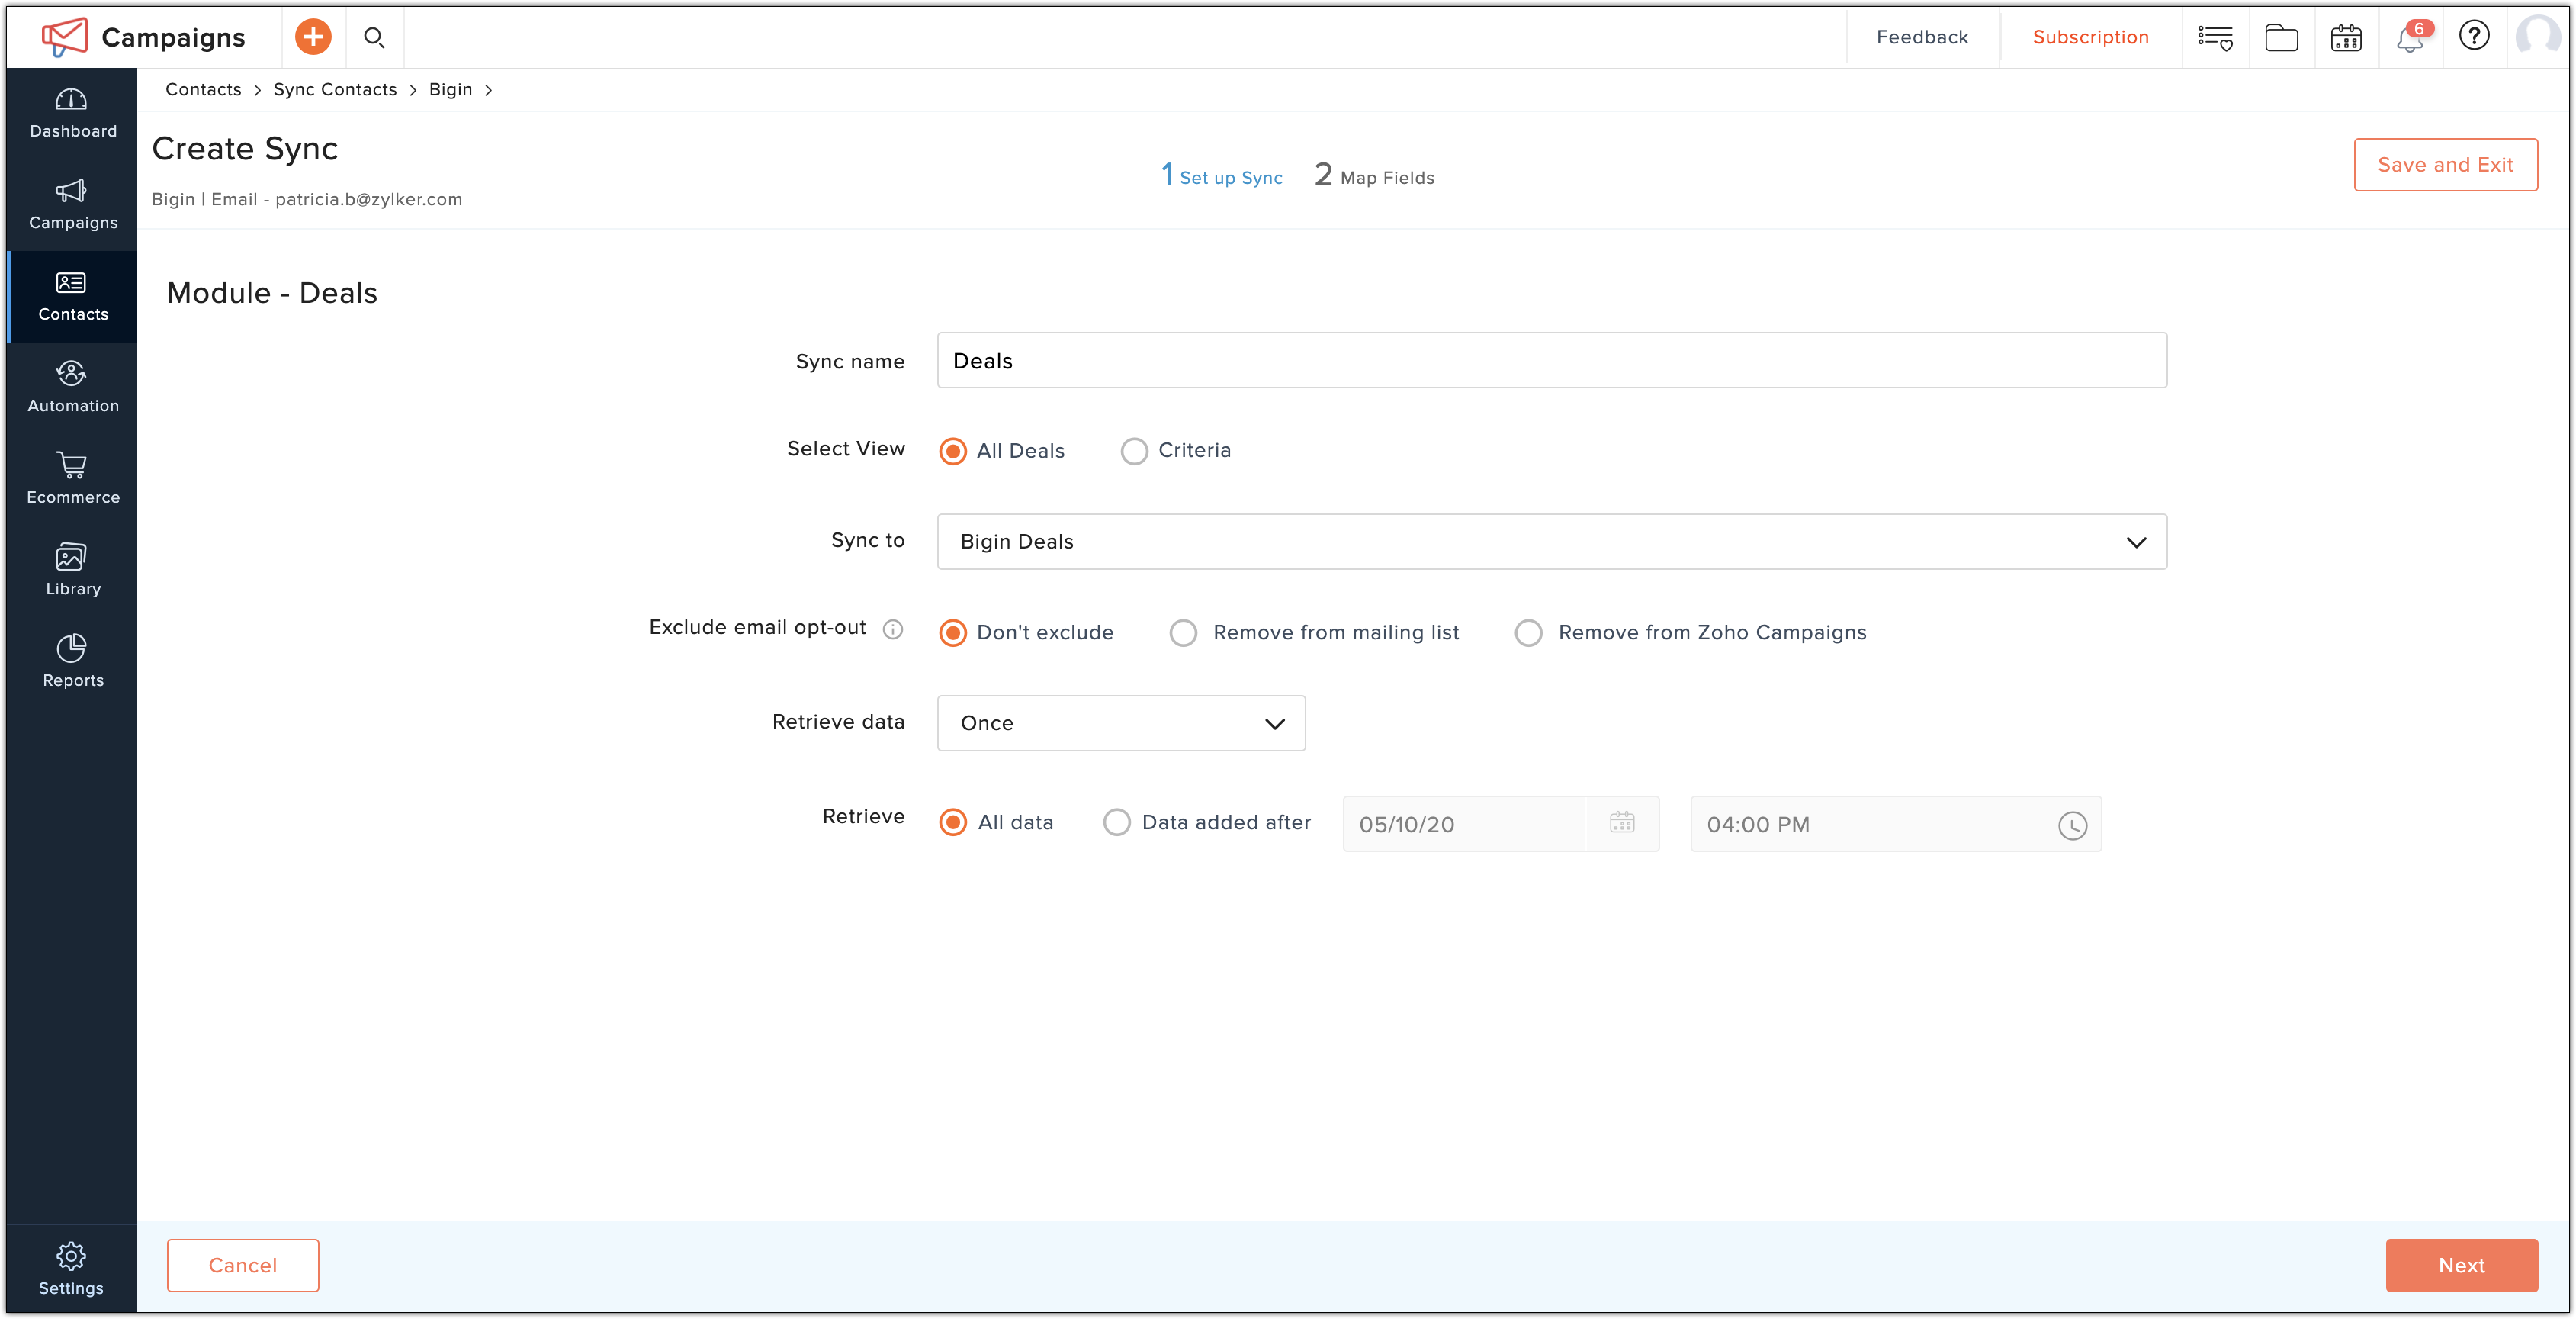Click Save and Exit button
The height and width of the screenshot is (1319, 2576).
point(2445,165)
